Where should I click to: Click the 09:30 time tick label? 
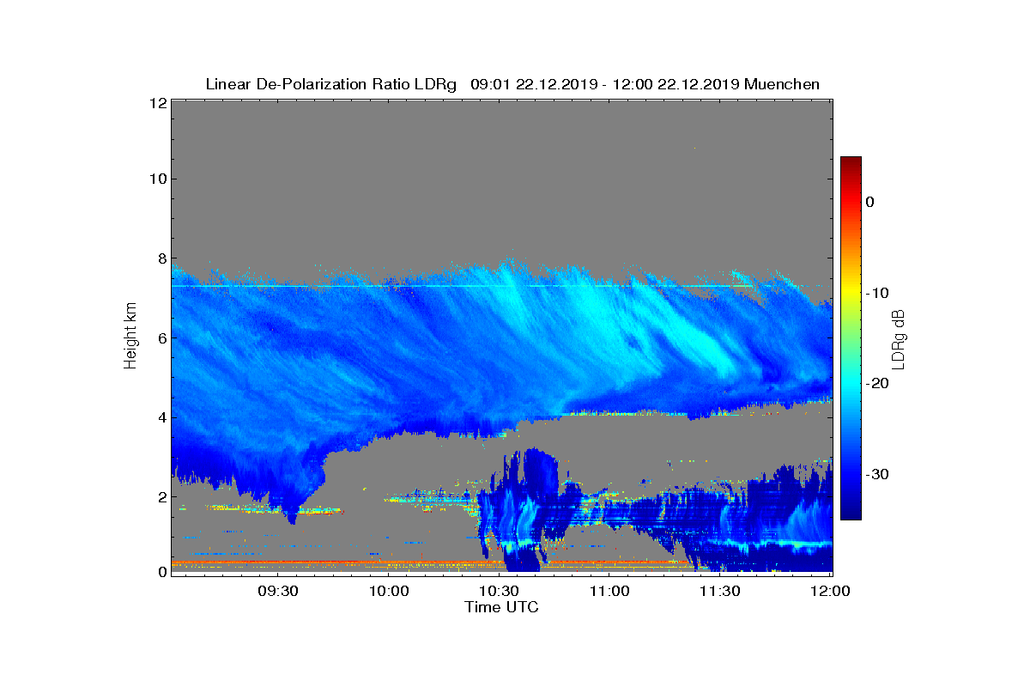click(279, 592)
